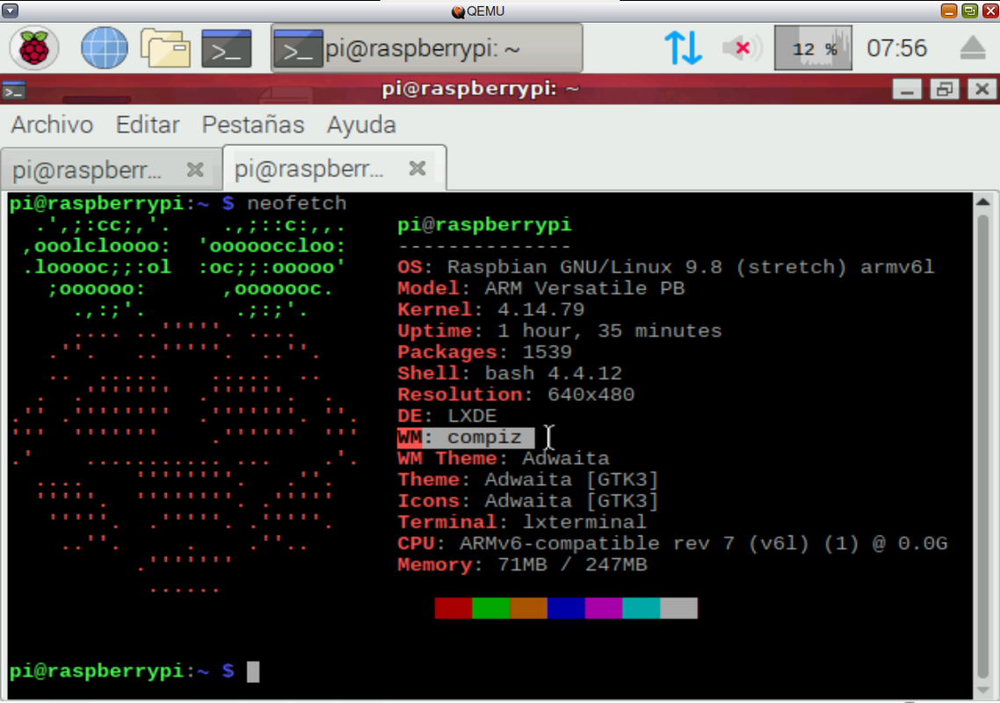
Task: Click the "Shell: bash 4.4.12" line
Action: pyautogui.click(x=510, y=373)
